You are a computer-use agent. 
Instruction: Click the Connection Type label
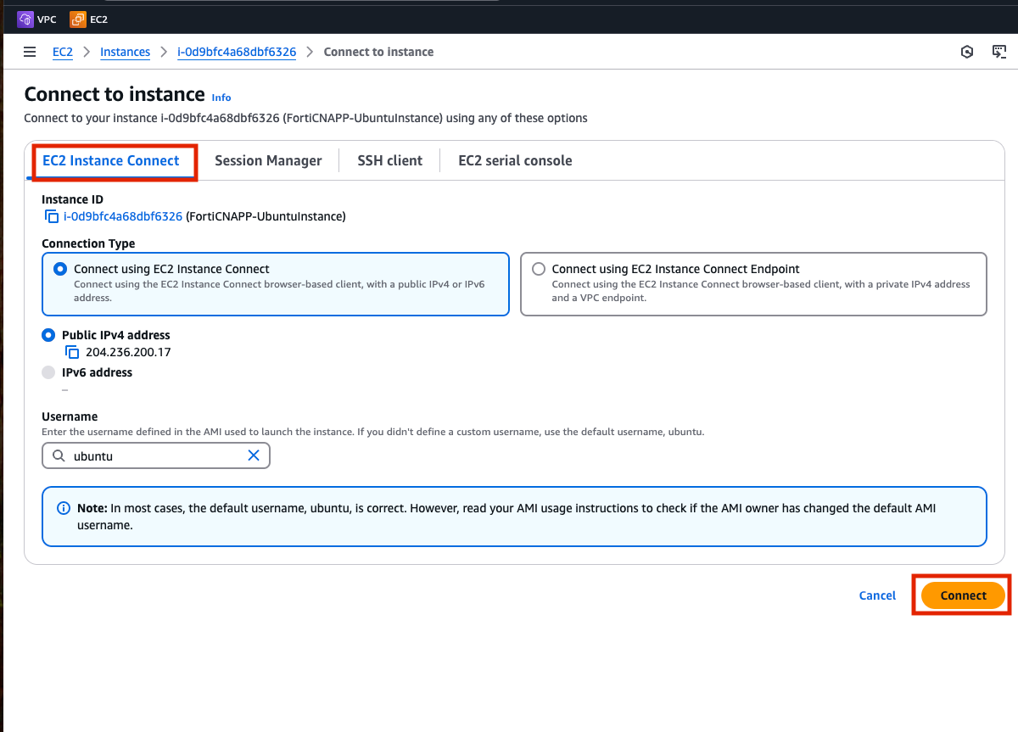88,243
